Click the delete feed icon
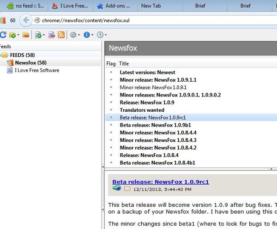Viewport: 277px width, 229px height. click(x=51, y=35)
